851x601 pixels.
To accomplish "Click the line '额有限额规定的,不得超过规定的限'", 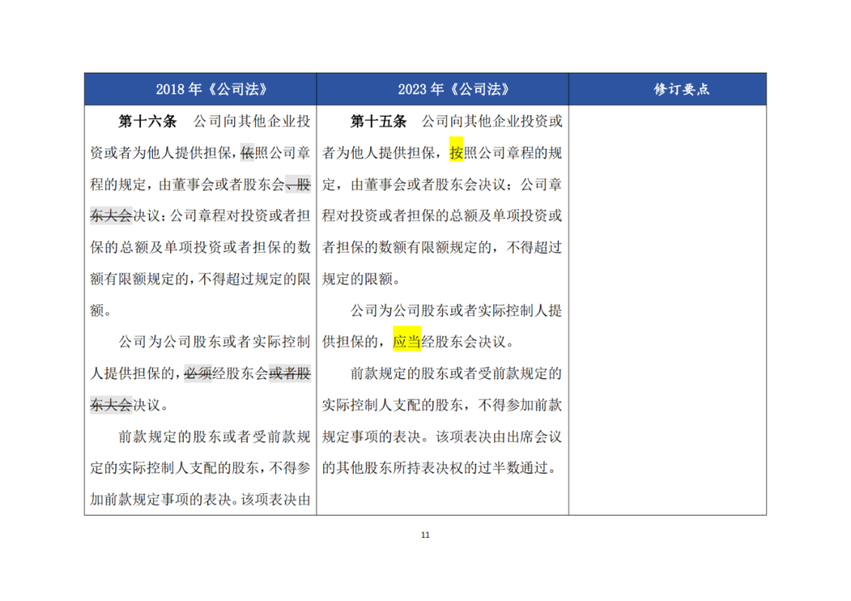I will 200,279.
